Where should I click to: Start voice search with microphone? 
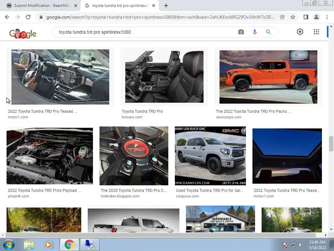pyautogui.click(x=254, y=32)
